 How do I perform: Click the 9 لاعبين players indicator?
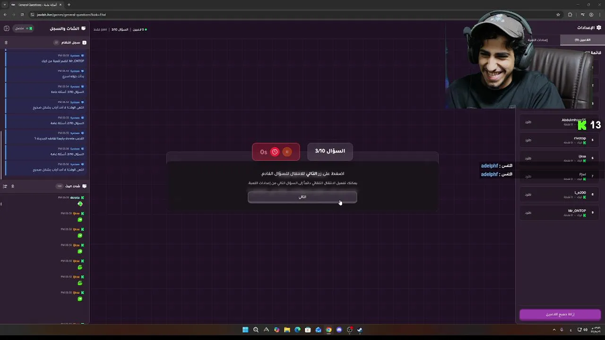pos(139,29)
